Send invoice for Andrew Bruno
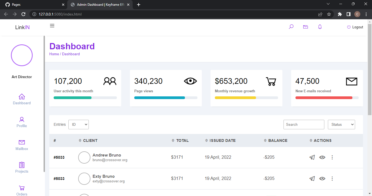Viewport: 372px width, 196px height. tap(312, 157)
